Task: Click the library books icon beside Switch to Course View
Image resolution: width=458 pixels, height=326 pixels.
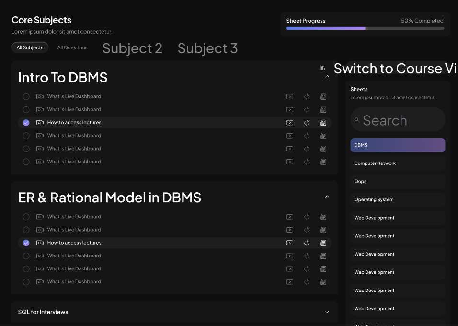Action: [x=322, y=68]
